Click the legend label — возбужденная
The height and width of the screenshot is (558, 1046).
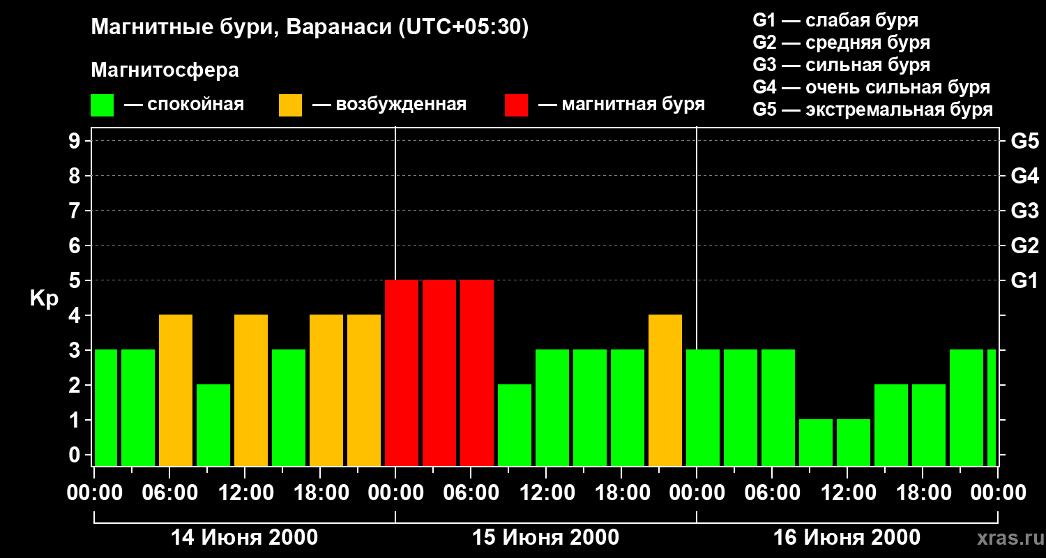(x=389, y=105)
